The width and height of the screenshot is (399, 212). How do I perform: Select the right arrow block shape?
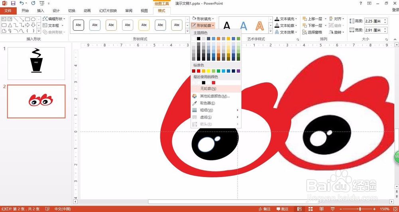28,25
